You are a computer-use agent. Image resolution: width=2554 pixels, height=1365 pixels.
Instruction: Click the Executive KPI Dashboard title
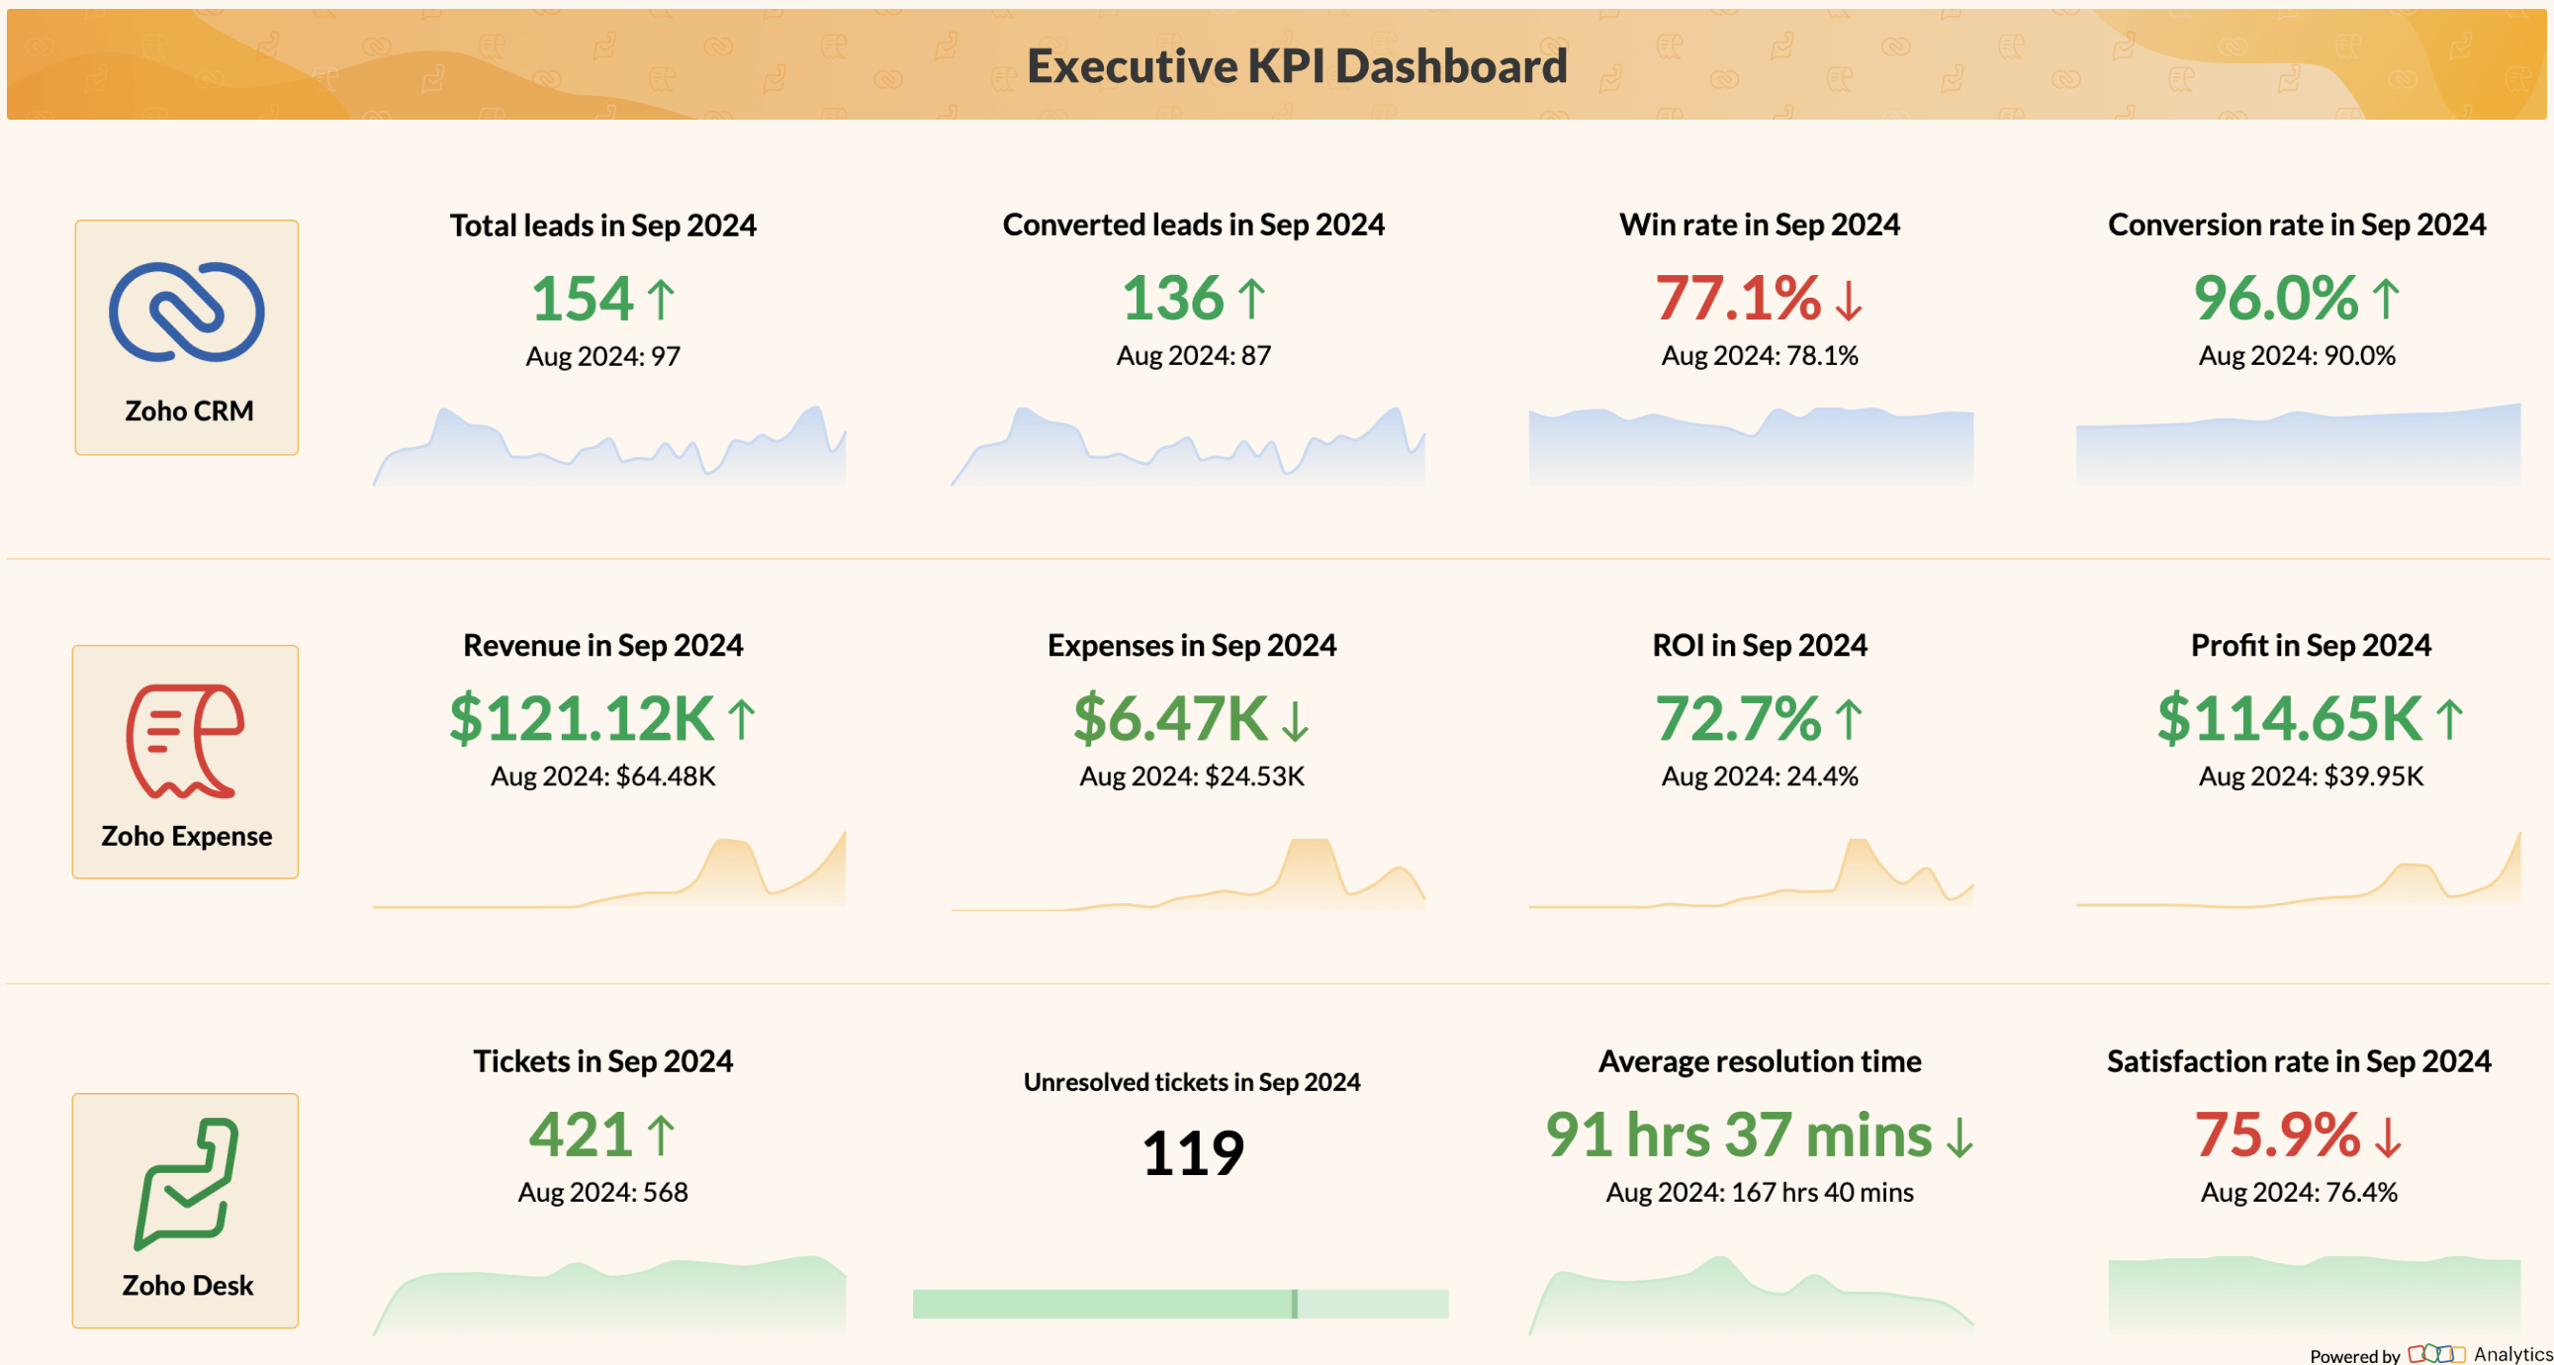click(x=1296, y=65)
